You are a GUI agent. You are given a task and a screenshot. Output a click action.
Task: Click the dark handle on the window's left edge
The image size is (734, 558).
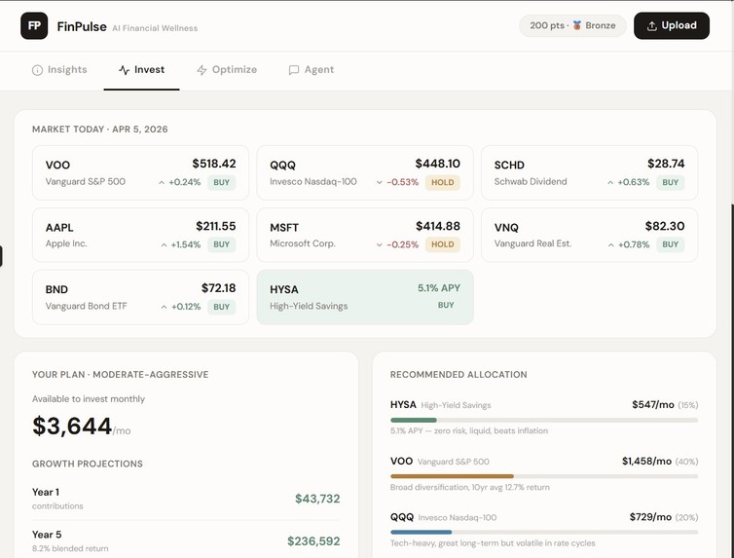[1, 256]
